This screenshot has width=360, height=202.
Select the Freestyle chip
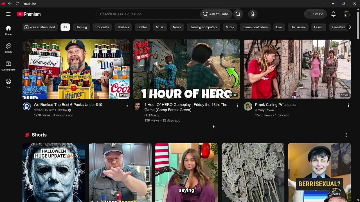[338, 27]
